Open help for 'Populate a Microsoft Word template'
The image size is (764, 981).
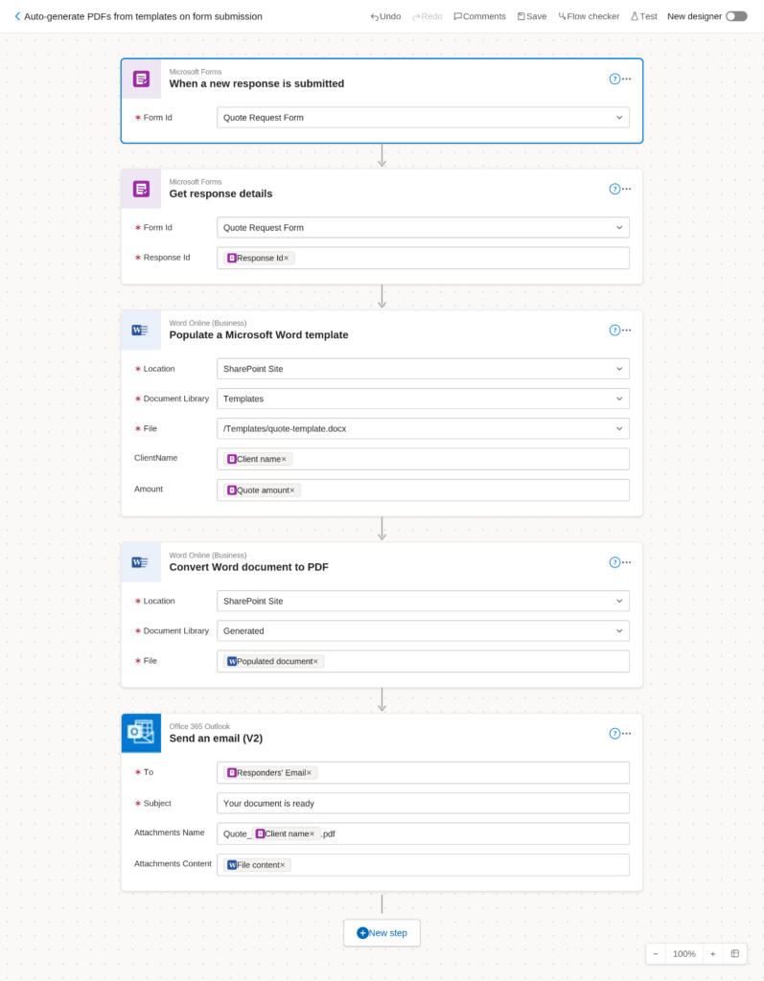(614, 331)
